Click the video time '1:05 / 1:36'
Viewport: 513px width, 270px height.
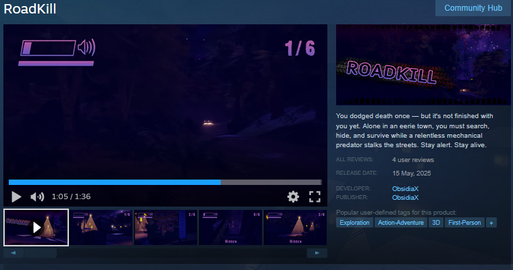pyautogui.click(x=71, y=196)
